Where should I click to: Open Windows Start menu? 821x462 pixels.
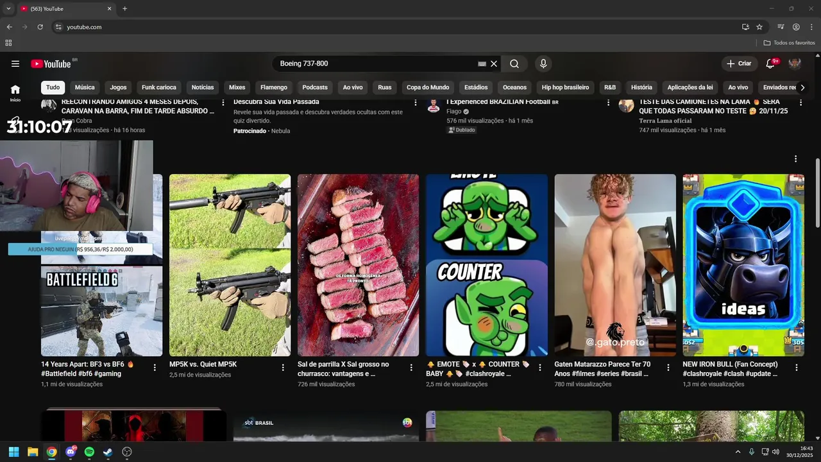click(x=13, y=452)
